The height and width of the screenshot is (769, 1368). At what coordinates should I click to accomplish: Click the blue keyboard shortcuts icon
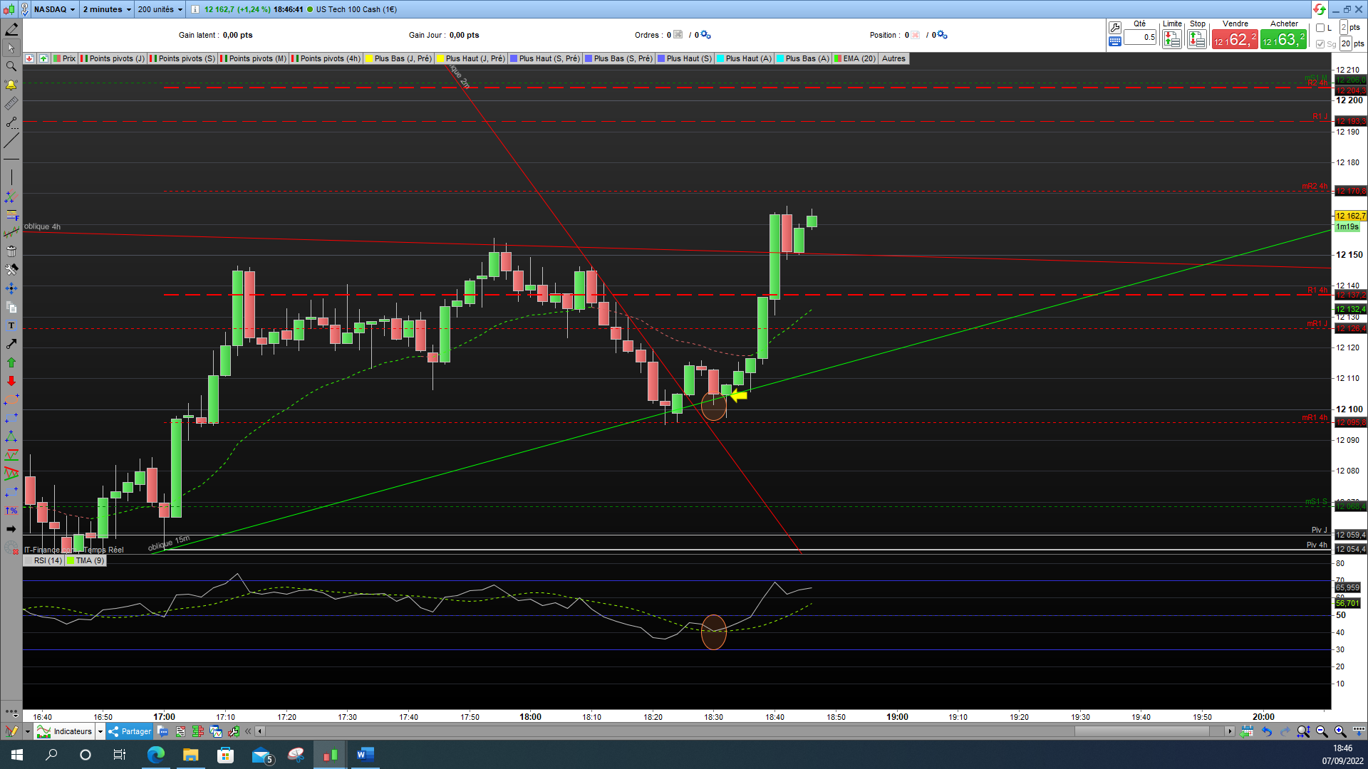pos(1114,42)
